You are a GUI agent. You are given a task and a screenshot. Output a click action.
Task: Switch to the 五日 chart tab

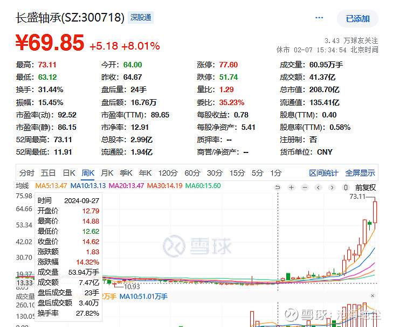(48, 173)
